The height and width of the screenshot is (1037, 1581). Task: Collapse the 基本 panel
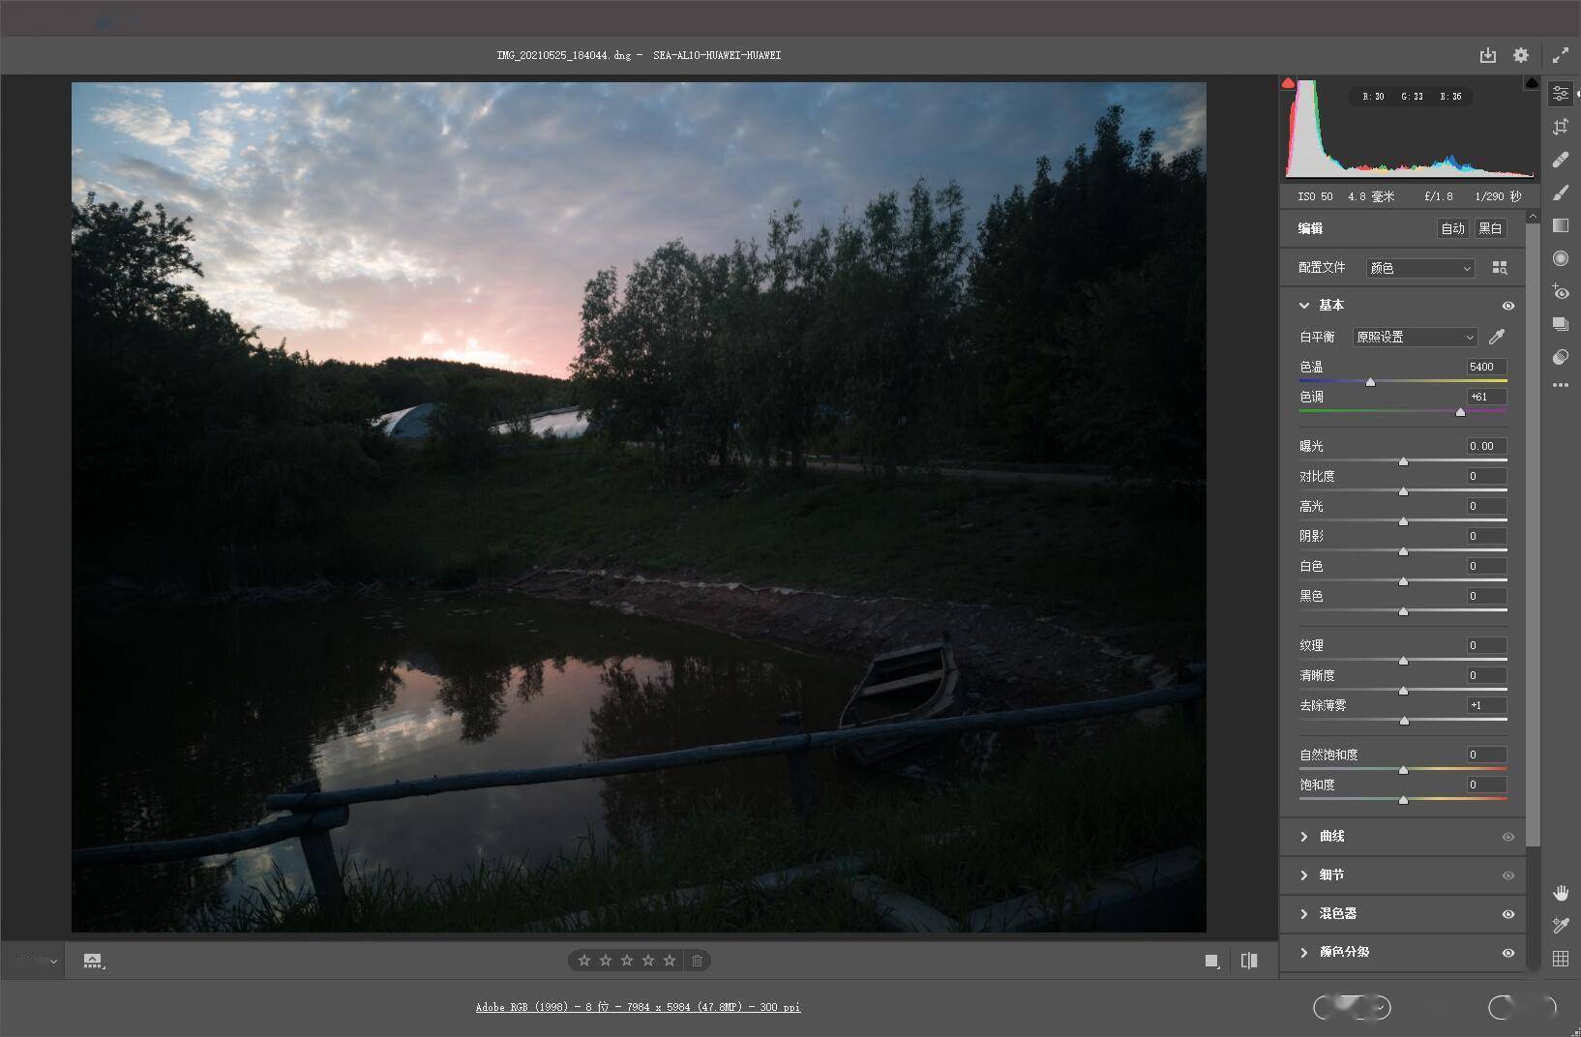point(1304,306)
